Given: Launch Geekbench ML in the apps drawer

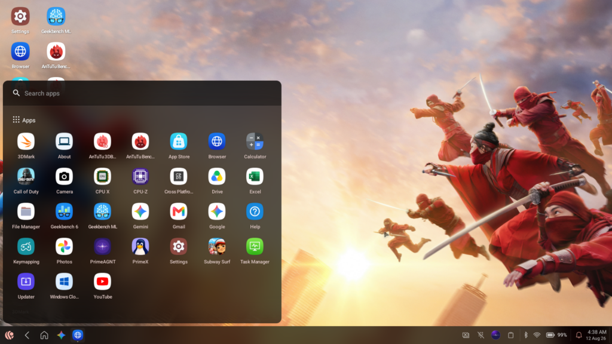Looking at the screenshot, I should [102, 212].
